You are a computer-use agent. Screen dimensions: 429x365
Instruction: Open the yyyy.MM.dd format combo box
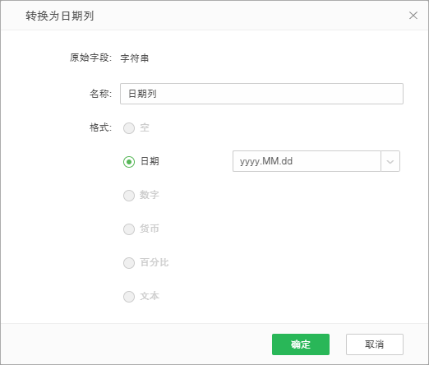click(x=316, y=161)
